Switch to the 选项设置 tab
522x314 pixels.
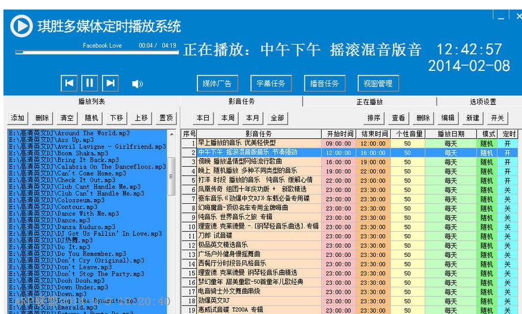pos(483,102)
